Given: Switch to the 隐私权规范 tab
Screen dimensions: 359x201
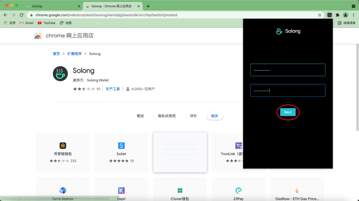Looking at the screenshot, I should [167, 116].
